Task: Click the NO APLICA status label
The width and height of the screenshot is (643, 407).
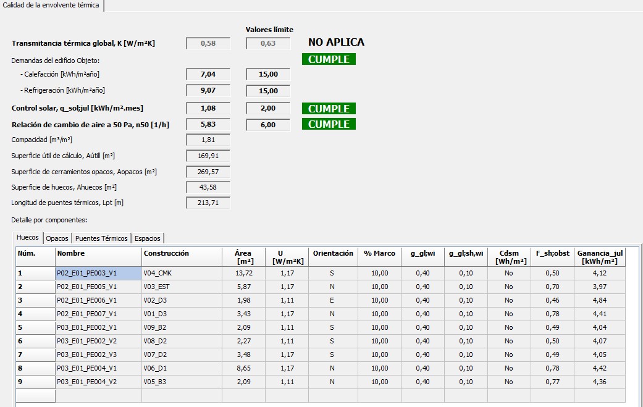Action: 336,42
